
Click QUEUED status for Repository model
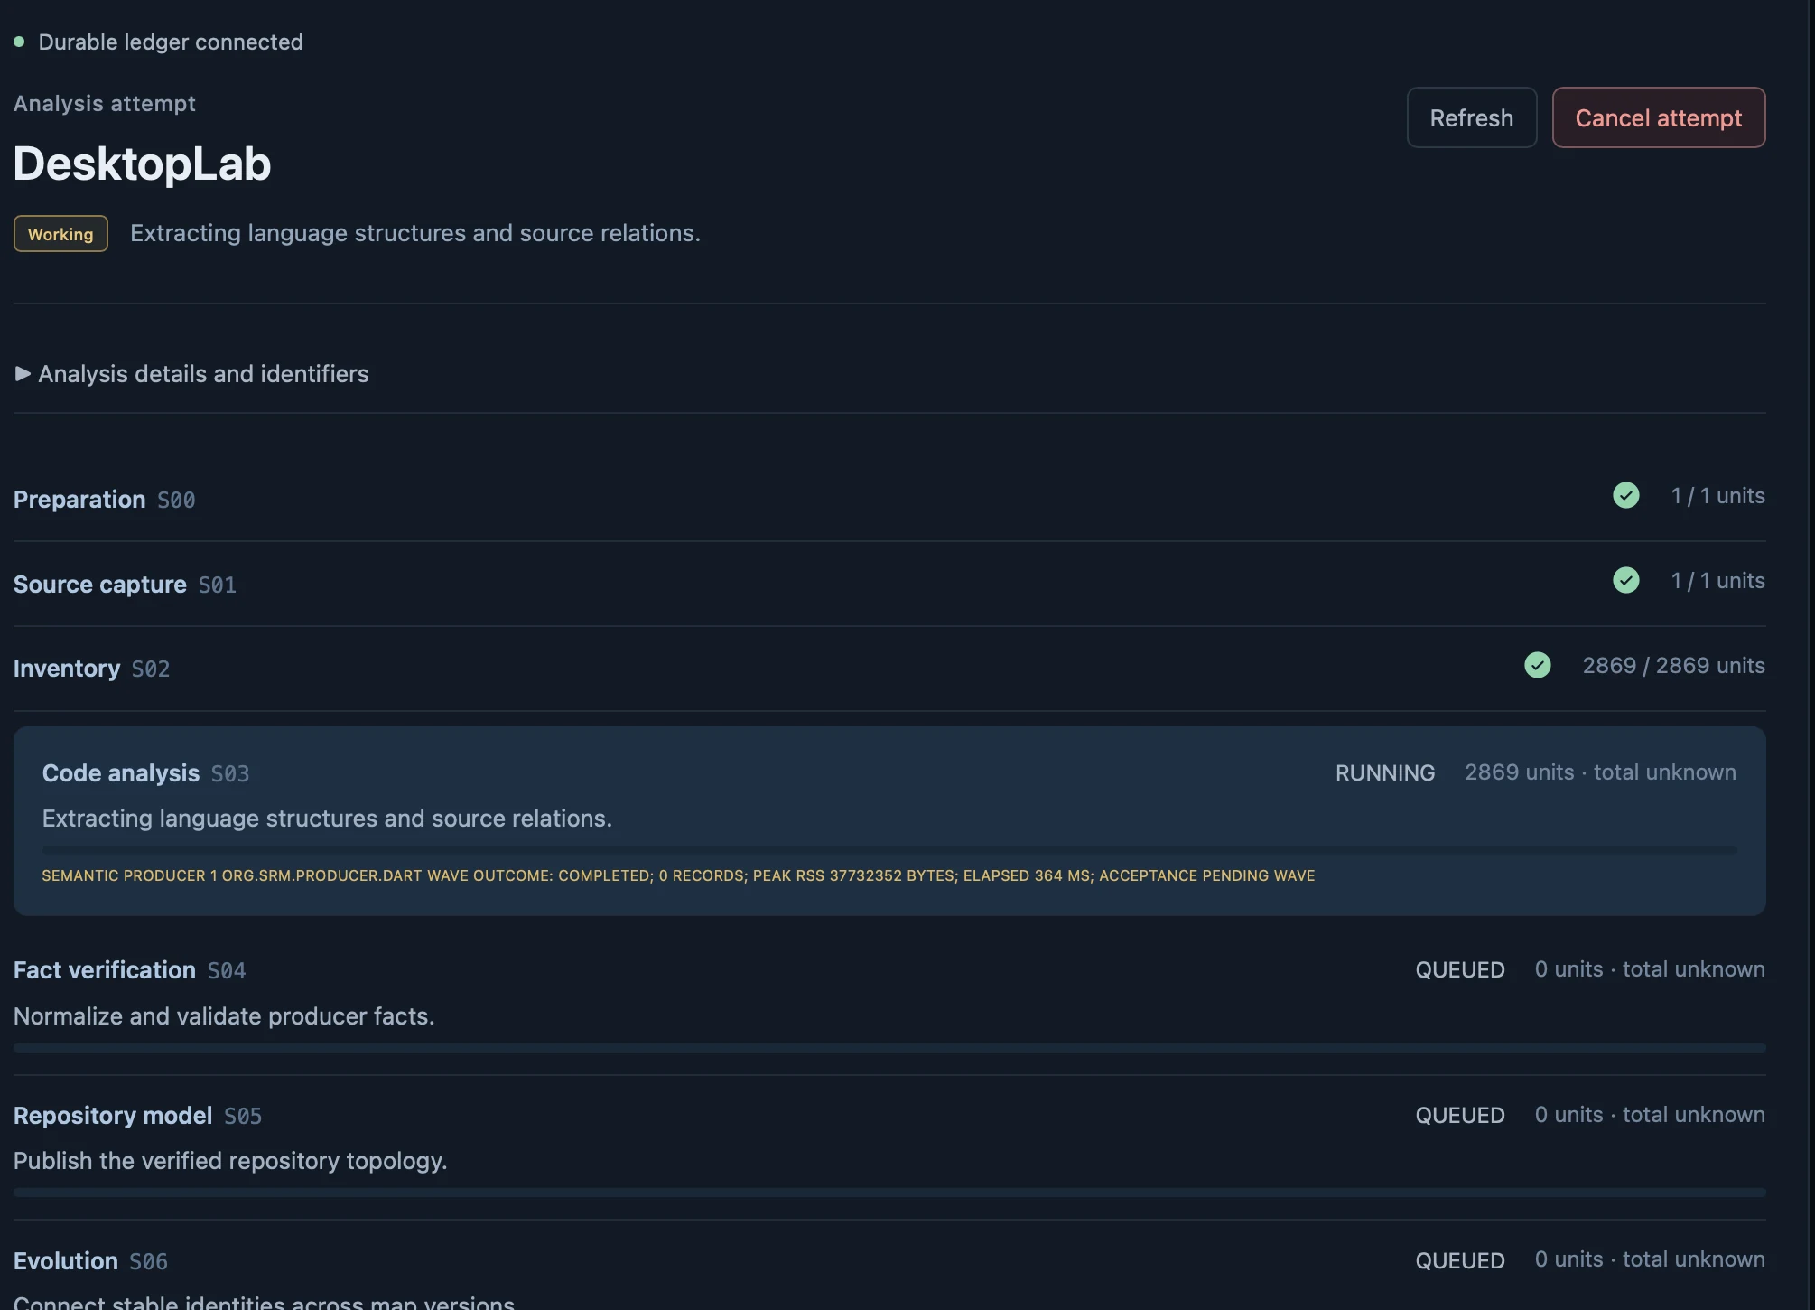(1459, 1116)
